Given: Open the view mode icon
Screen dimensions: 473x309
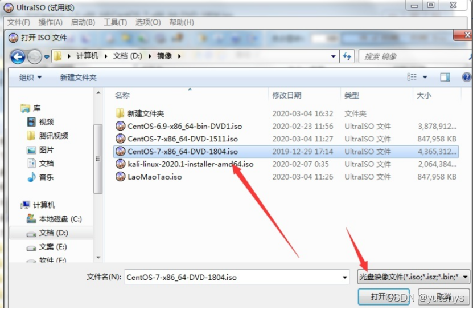Looking at the screenshot, I should (x=412, y=77).
